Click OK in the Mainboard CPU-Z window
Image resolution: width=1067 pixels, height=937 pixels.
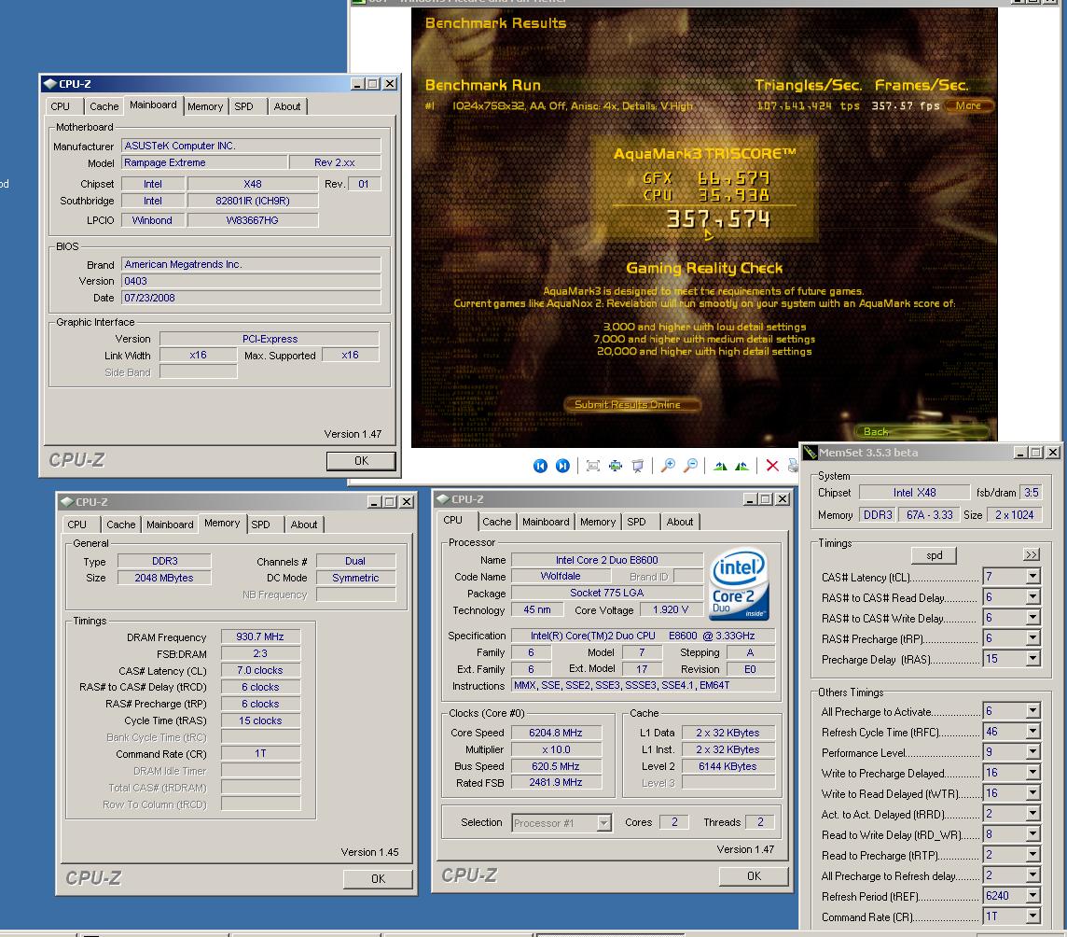(x=361, y=461)
